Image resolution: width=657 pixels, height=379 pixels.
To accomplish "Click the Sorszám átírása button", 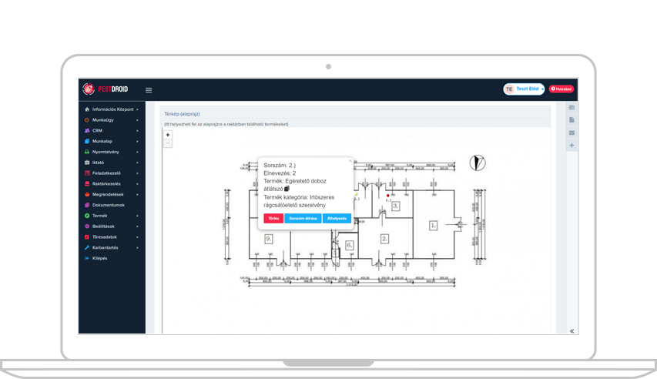I will tap(303, 219).
